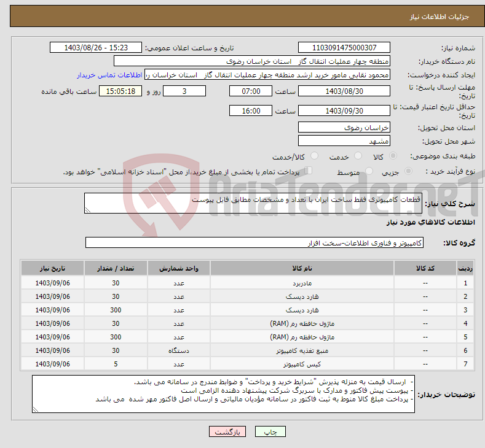
Task: Select the خدمت radio button
Action: [x=358, y=156]
